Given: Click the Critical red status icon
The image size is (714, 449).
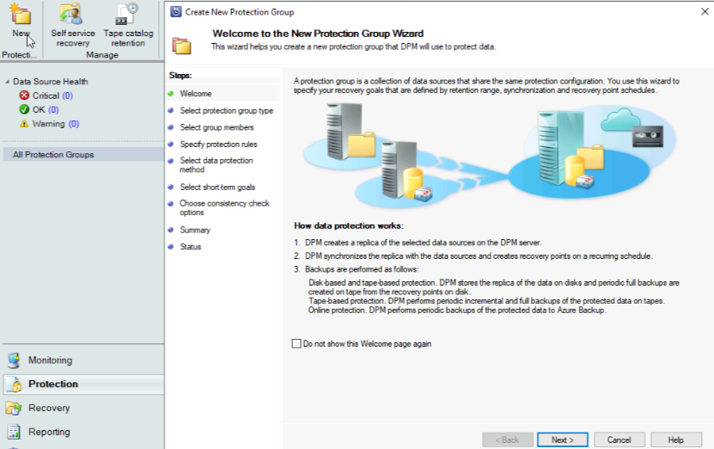Looking at the screenshot, I should click(x=24, y=95).
